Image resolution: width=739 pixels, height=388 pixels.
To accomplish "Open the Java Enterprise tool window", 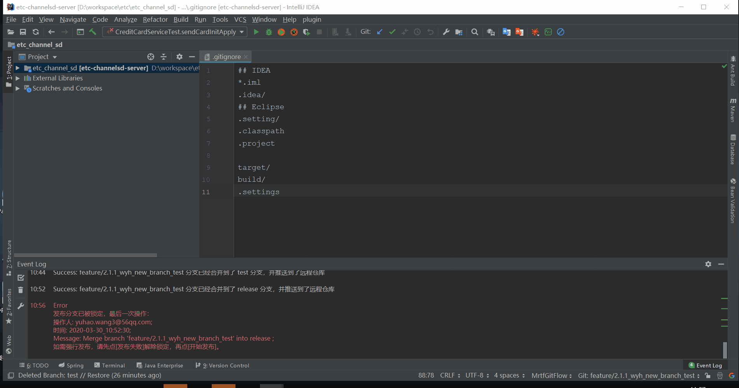I will (160, 365).
